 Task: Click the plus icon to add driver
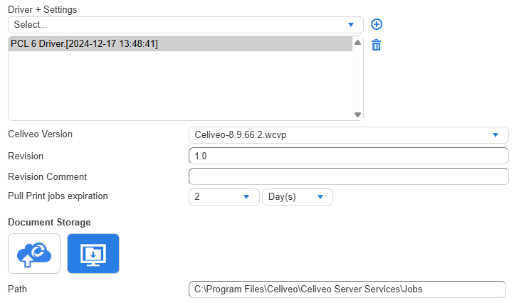coord(377,24)
